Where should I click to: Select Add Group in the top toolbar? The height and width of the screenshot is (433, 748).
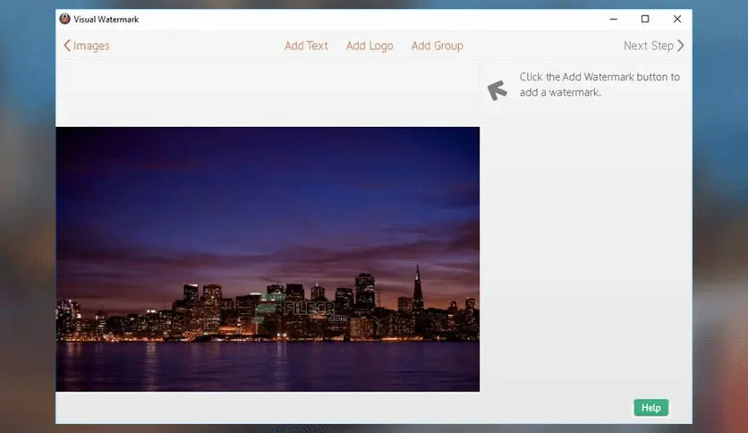[x=438, y=46]
